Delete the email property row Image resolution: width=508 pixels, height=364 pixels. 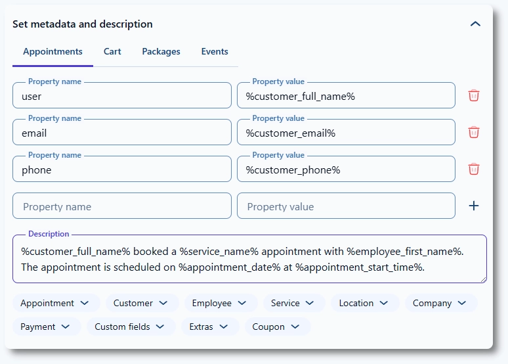474,132
